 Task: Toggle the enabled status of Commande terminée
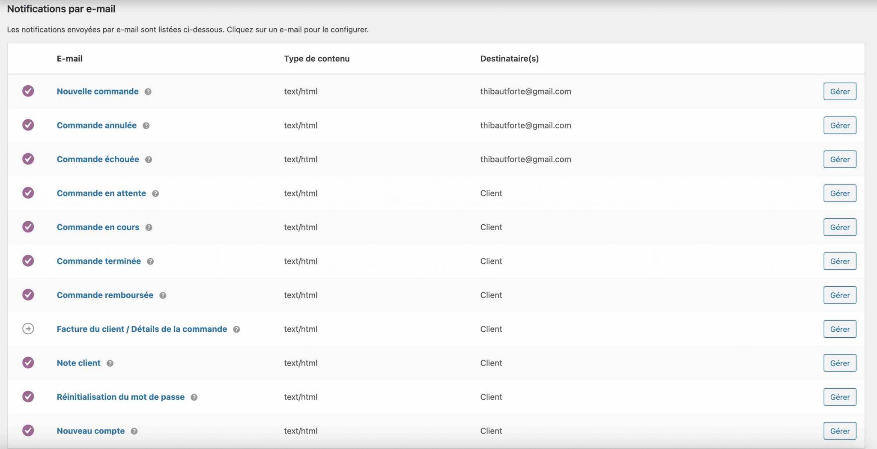(x=28, y=261)
